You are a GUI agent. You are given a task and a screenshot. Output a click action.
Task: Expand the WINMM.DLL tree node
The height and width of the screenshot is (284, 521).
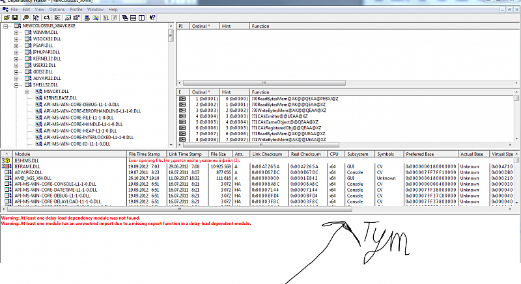coord(16,32)
